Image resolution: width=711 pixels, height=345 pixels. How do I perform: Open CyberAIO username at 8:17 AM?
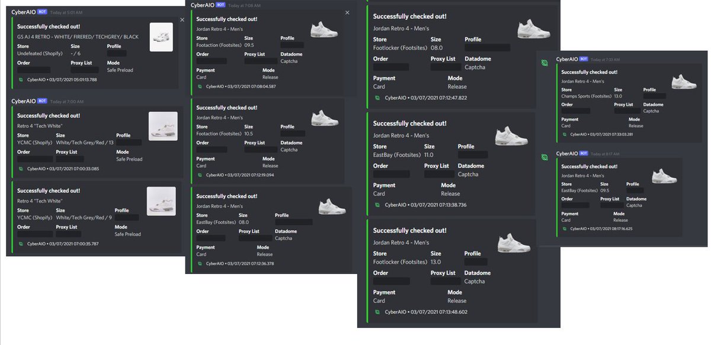coord(567,154)
